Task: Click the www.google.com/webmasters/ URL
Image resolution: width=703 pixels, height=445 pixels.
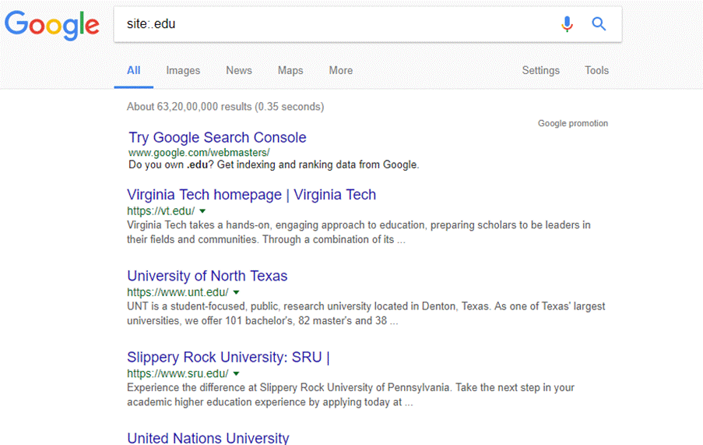Action: point(199,152)
